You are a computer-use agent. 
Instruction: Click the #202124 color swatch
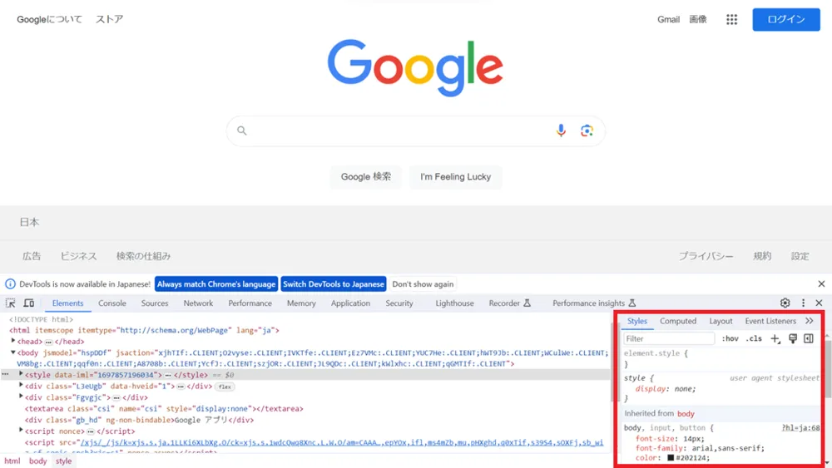pos(671,458)
